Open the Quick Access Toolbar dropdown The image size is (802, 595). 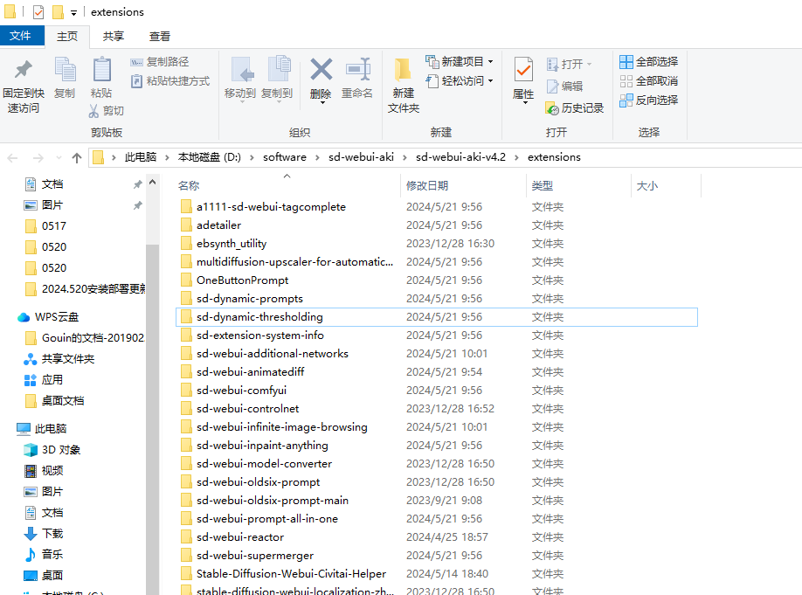(x=73, y=12)
